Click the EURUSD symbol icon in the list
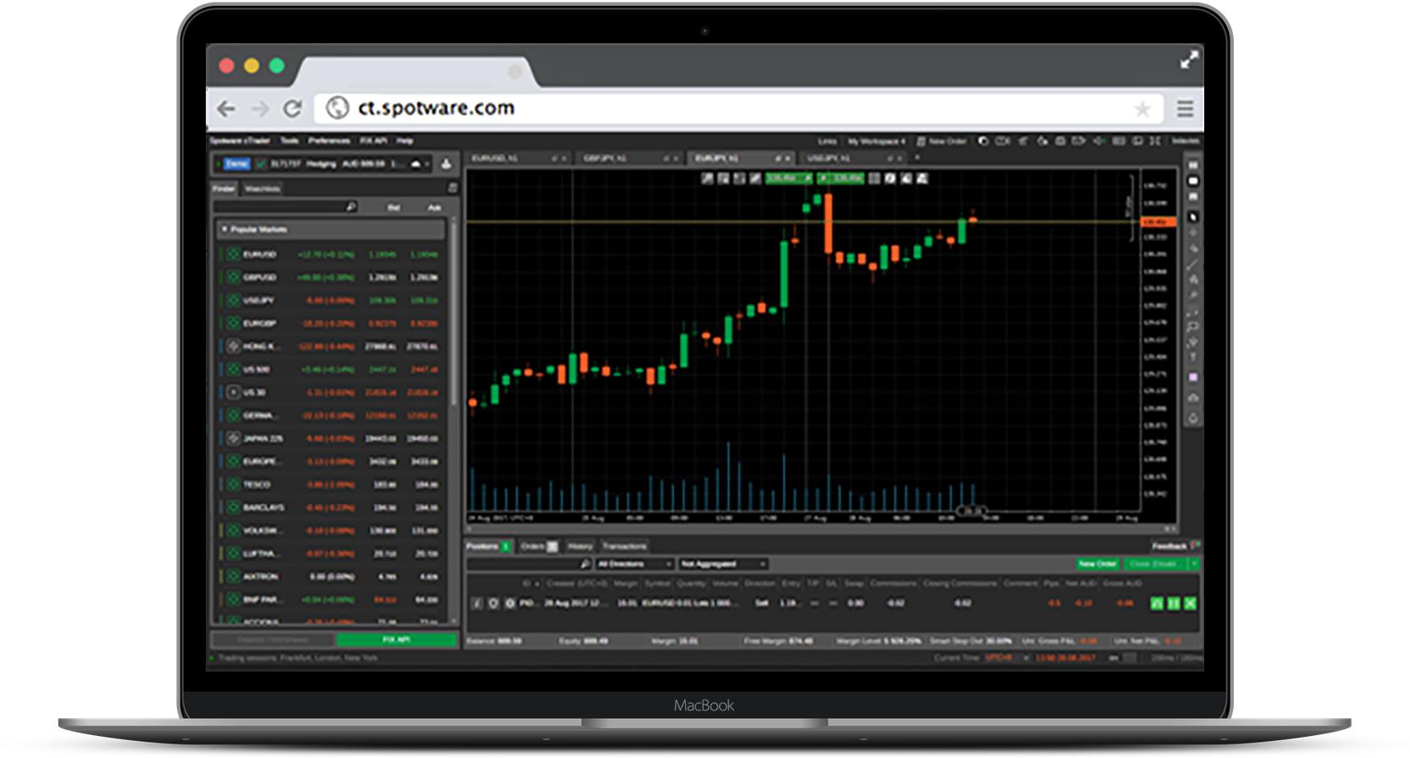The height and width of the screenshot is (758, 1410). point(233,254)
